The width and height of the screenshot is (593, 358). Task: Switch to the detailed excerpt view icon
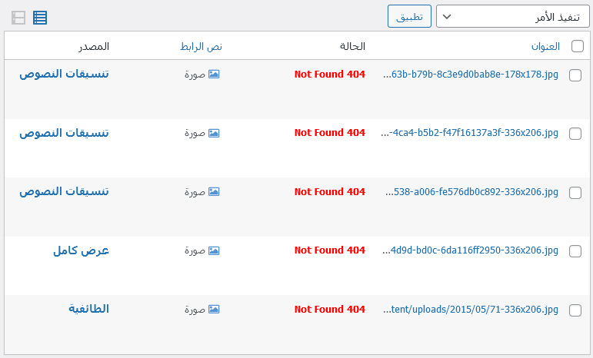[x=18, y=18]
